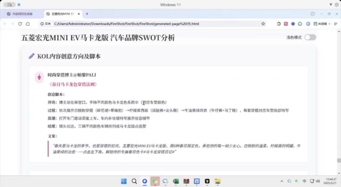The width and height of the screenshot is (341, 187).
Task: Switch to the 内容网页生成器 tab
Action: 22,14
